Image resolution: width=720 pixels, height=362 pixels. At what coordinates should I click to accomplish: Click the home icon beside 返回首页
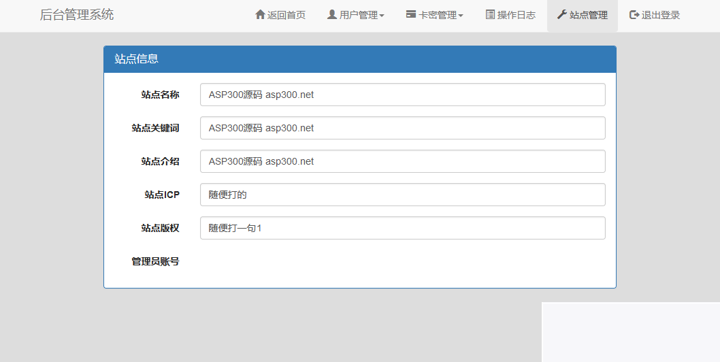click(260, 14)
